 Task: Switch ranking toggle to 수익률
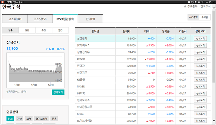point(205,17)
